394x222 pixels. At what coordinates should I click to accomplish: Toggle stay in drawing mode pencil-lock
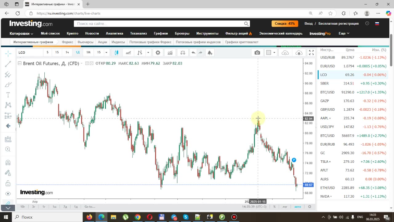[8, 173]
